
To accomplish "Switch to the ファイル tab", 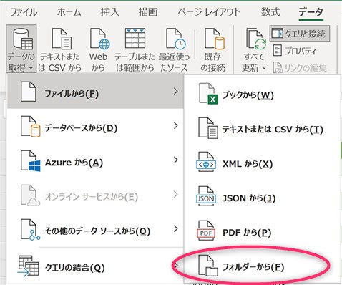I will point(24,12).
